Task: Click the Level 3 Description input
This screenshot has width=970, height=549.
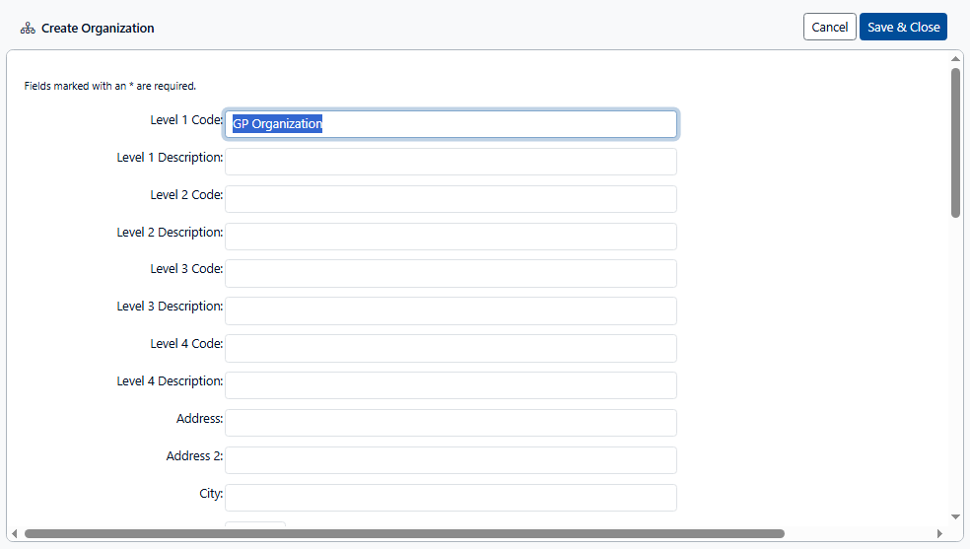Action: (450, 310)
